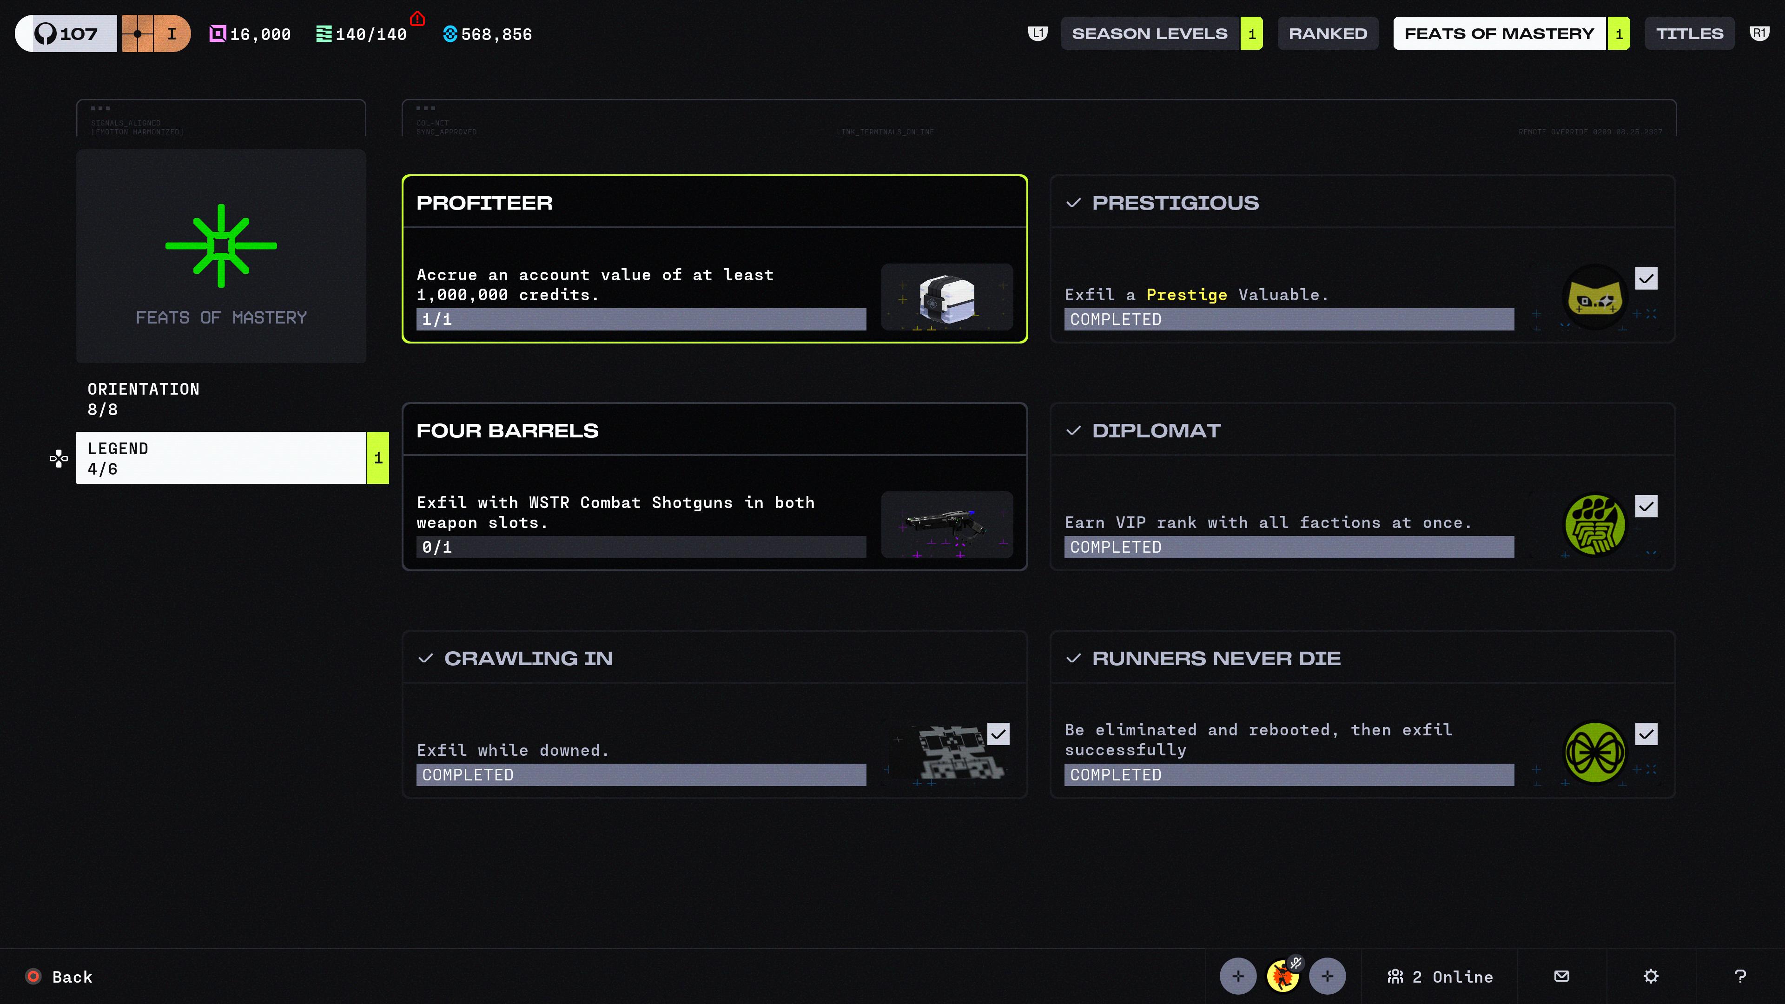
Task: Click the Prestigious completed checkbox
Action: pos(1646,278)
